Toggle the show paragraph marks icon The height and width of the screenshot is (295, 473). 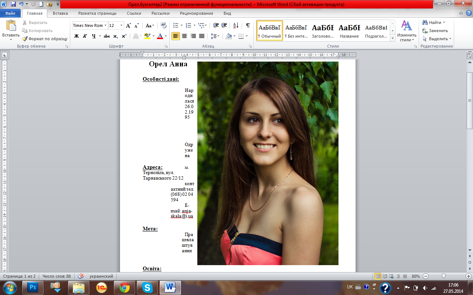point(248,25)
